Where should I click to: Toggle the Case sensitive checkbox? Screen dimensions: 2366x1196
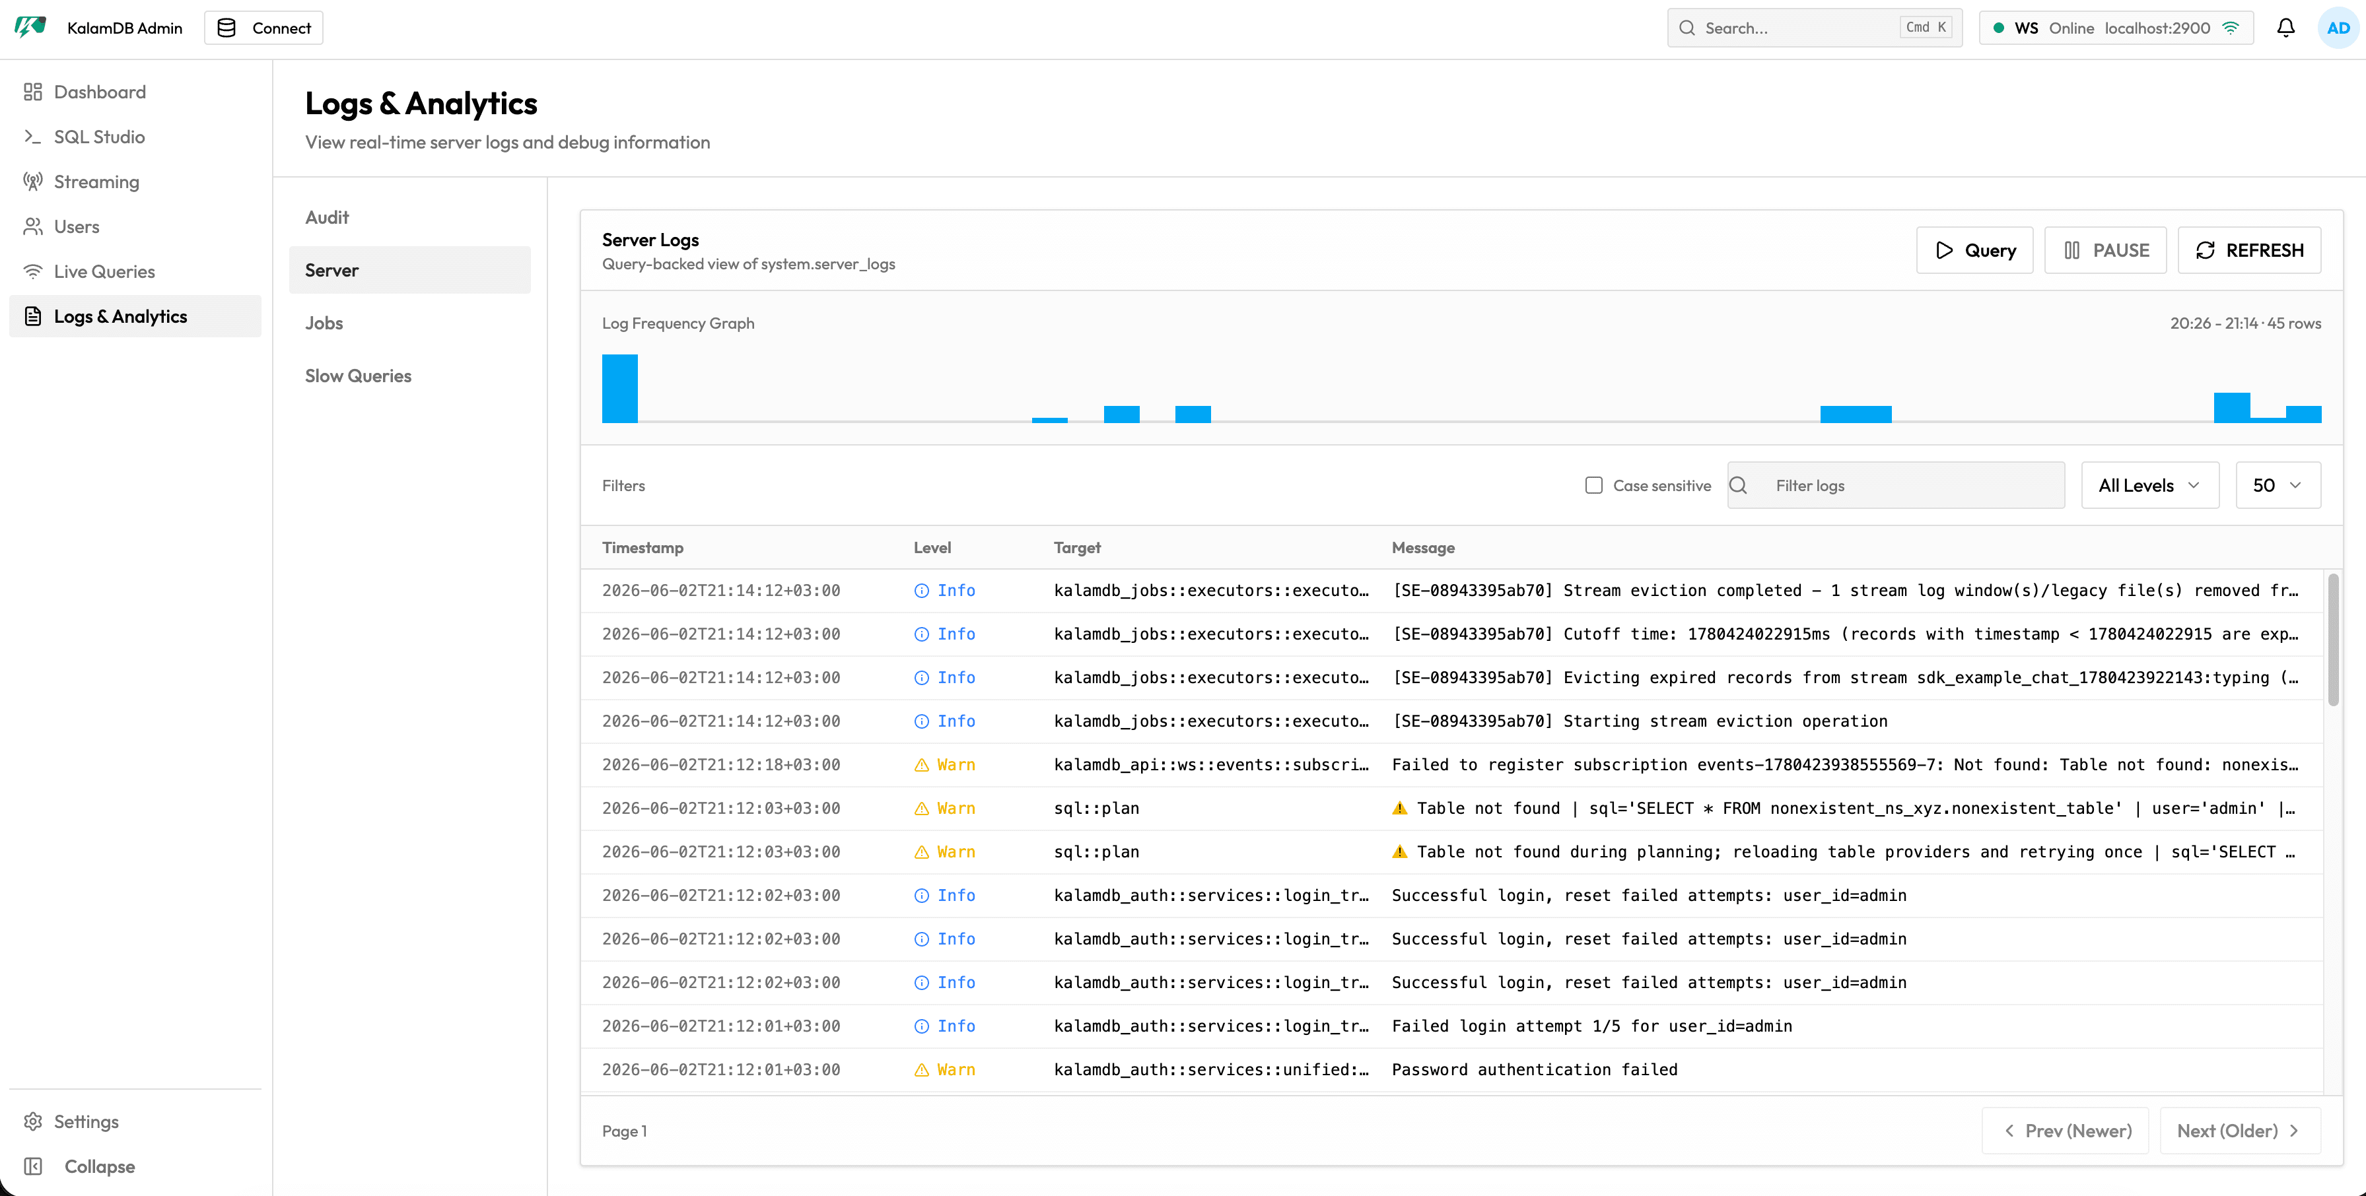pos(1593,486)
